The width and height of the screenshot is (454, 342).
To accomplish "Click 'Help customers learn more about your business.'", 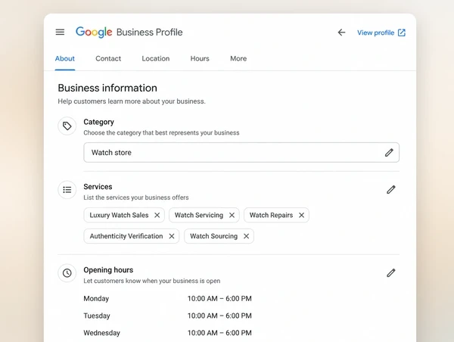I will (x=132, y=101).
